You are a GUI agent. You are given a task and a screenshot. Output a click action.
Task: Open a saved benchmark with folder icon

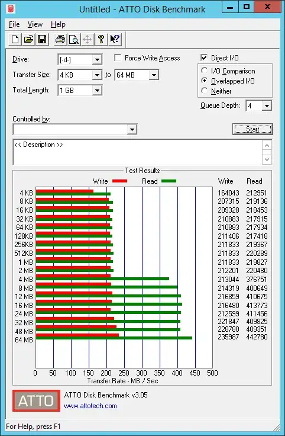click(x=28, y=40)
